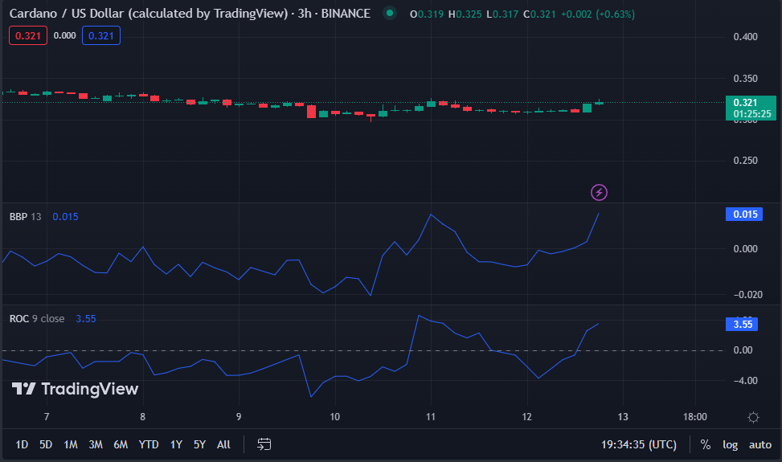
Task: Click the 0.350 price axis label
Action: point(745,79)
